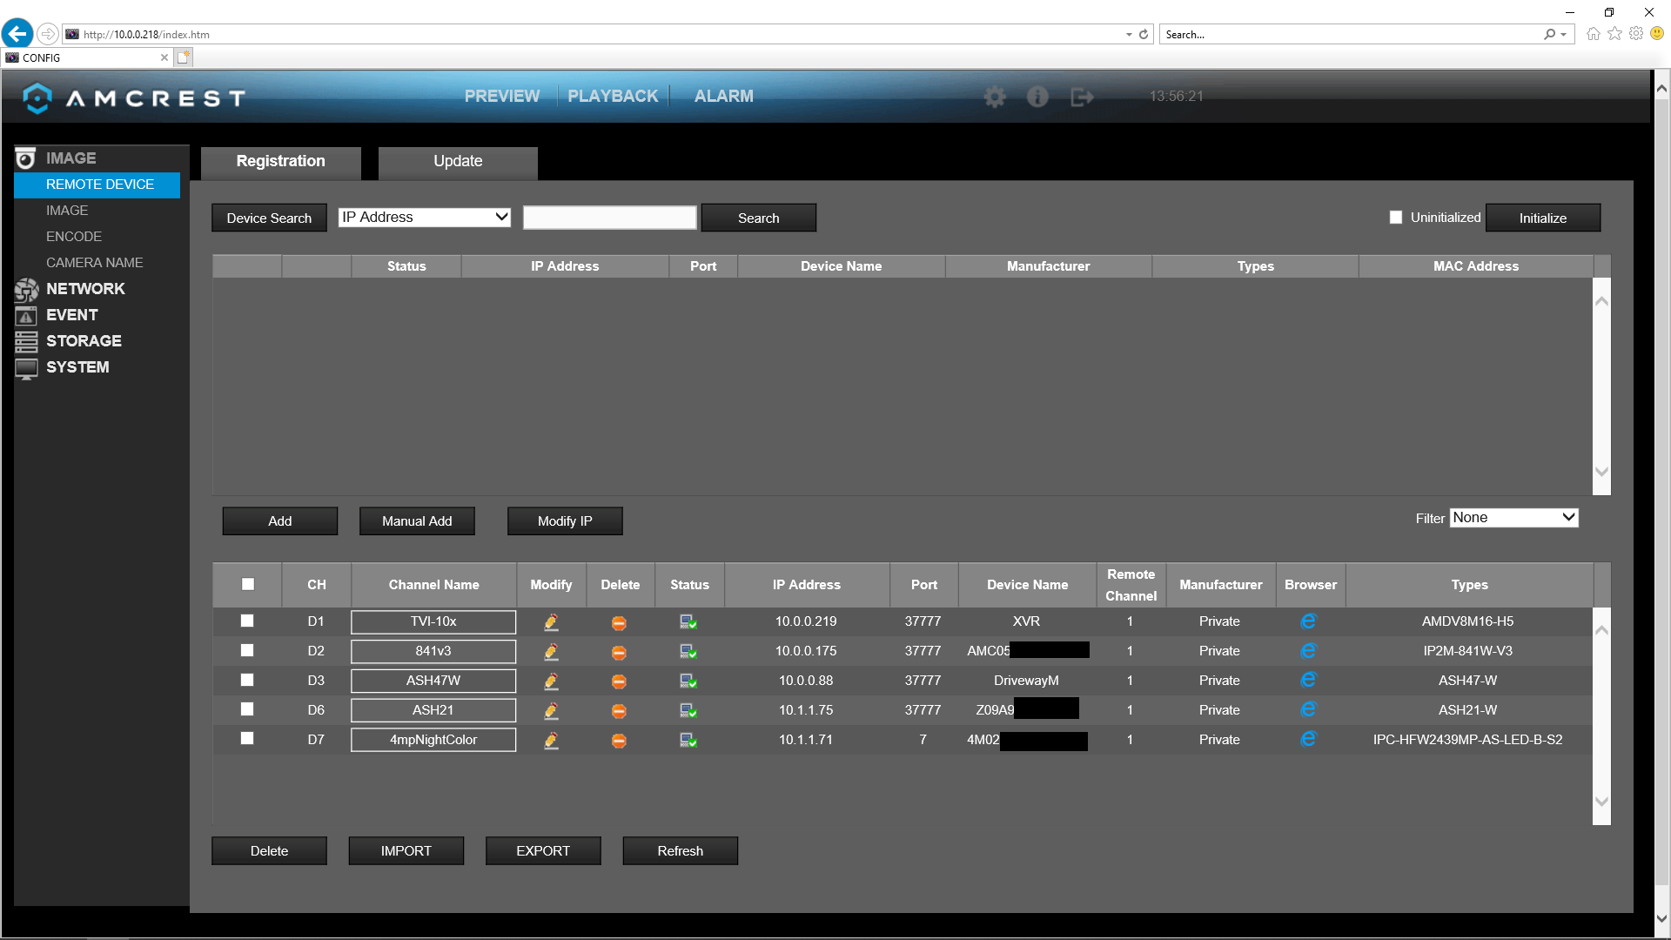Click the Manual Add button
The image size is (1671, 940).
[x=417, y=521]
